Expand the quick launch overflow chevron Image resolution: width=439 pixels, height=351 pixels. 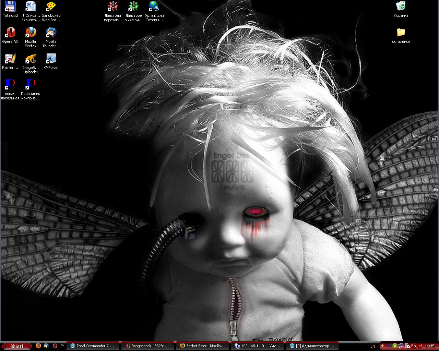62,346
